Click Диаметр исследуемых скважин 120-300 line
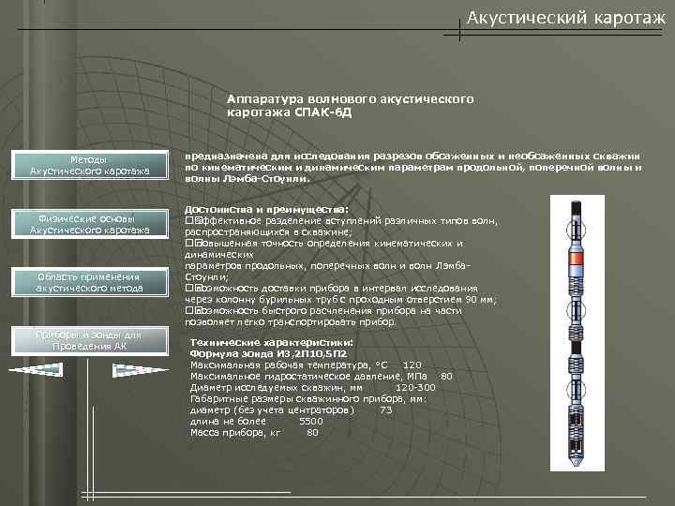The image size is (675, 506). coord(312,387)
